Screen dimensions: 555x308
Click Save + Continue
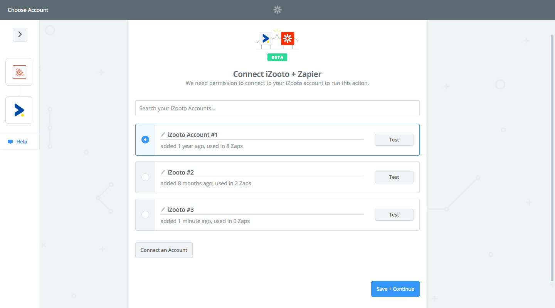pos(395,289)
